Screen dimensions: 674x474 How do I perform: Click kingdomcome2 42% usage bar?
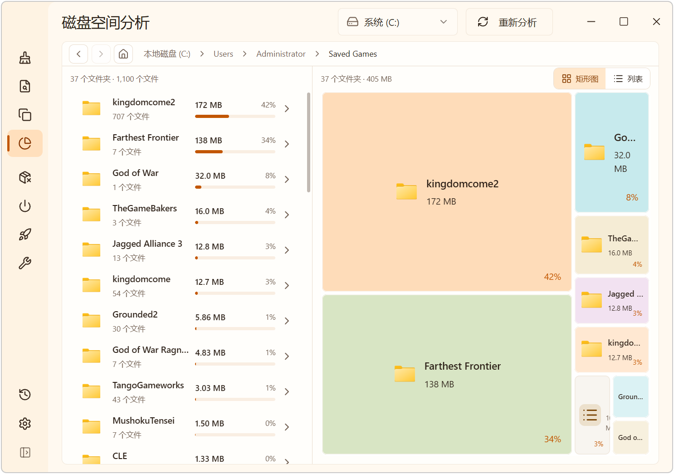(x=235, y=117)
